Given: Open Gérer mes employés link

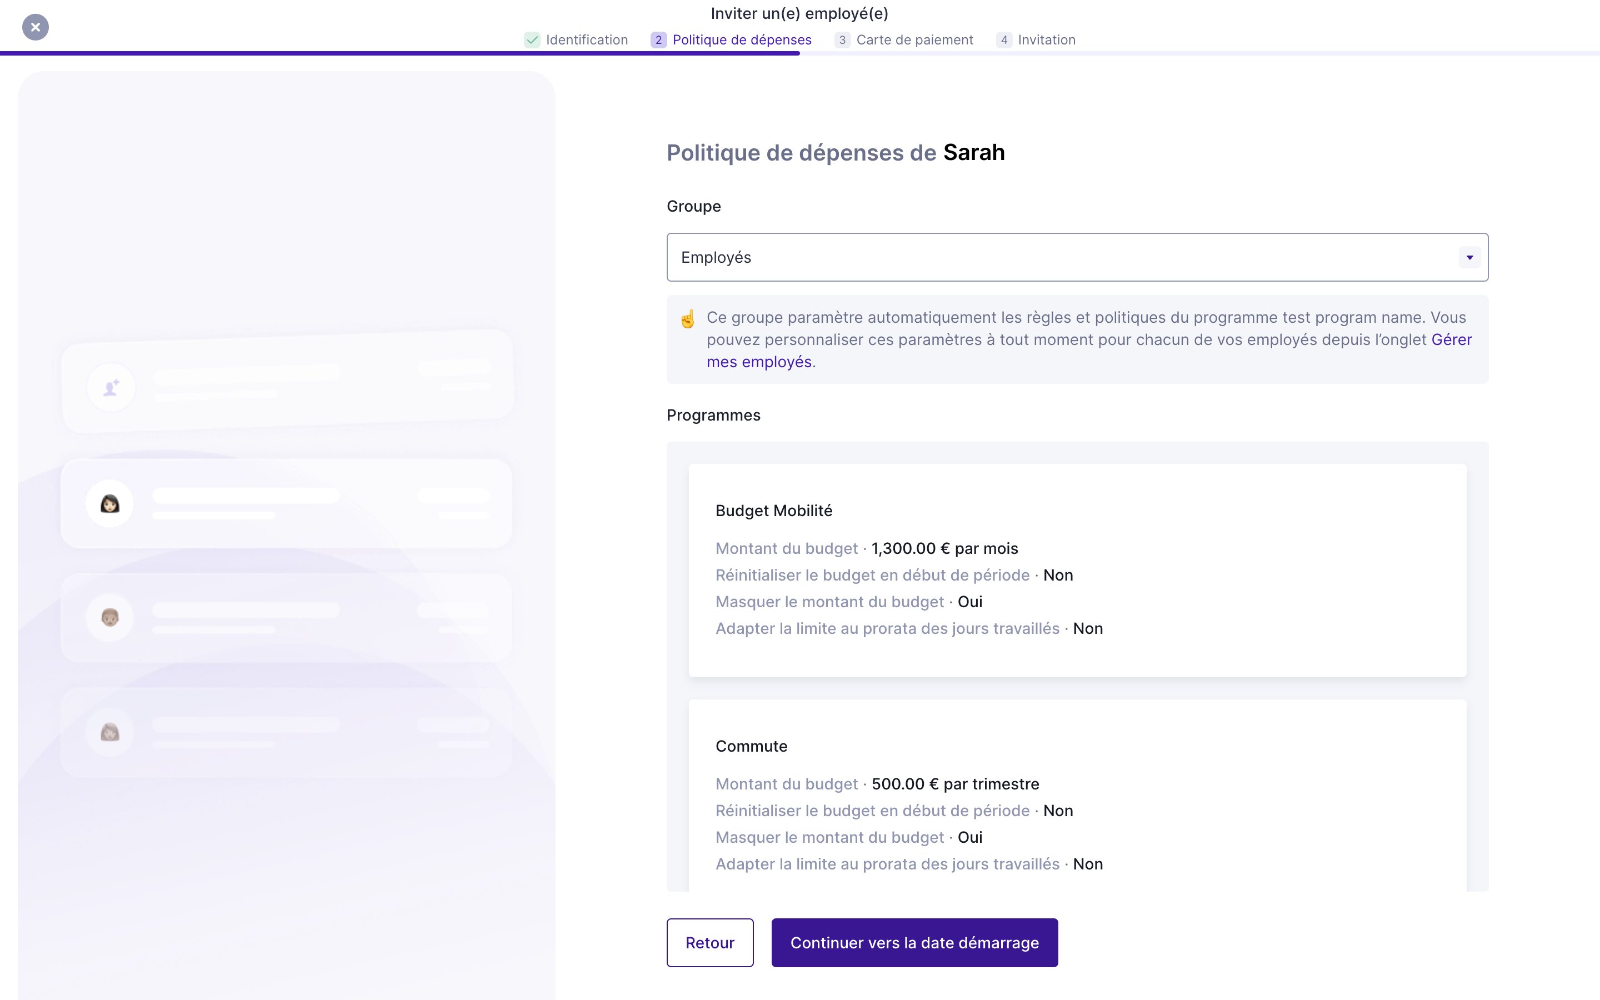Looking at the screenshot, I should coord(759,362).
